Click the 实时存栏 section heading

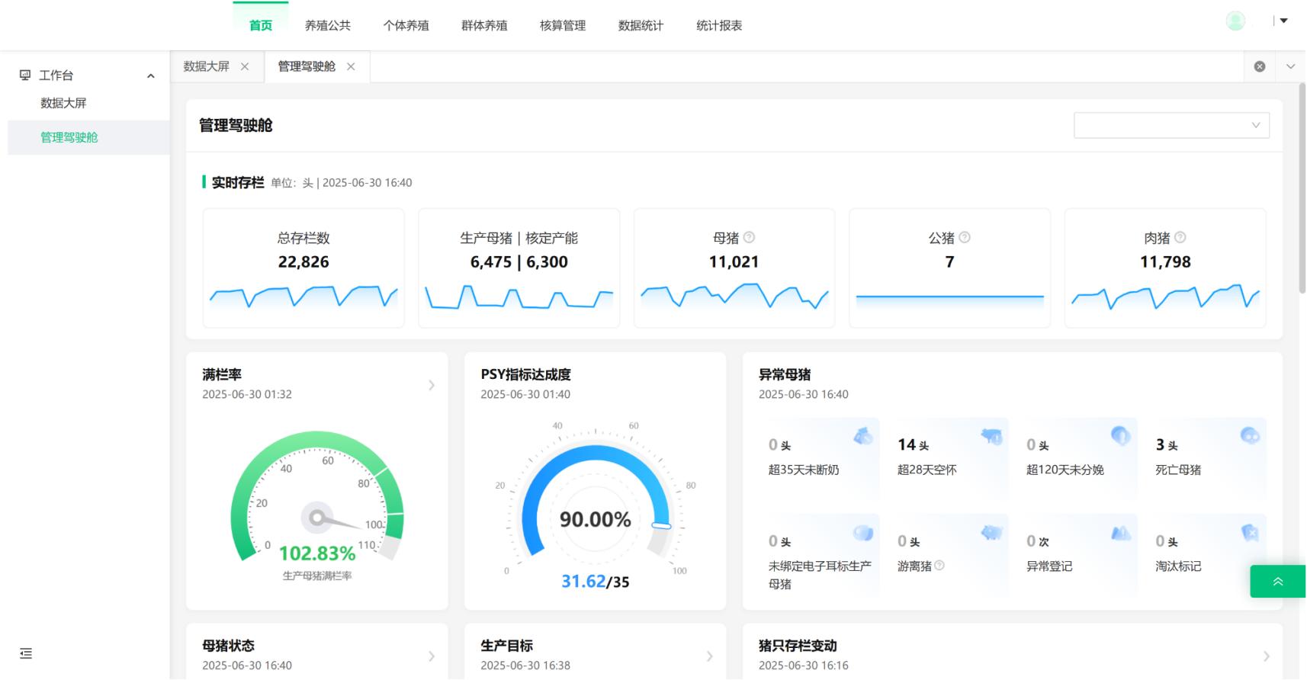point(238,182)
